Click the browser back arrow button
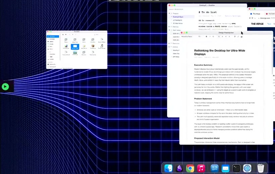This screenshot has height=174, width=275. tap(250, 18)
